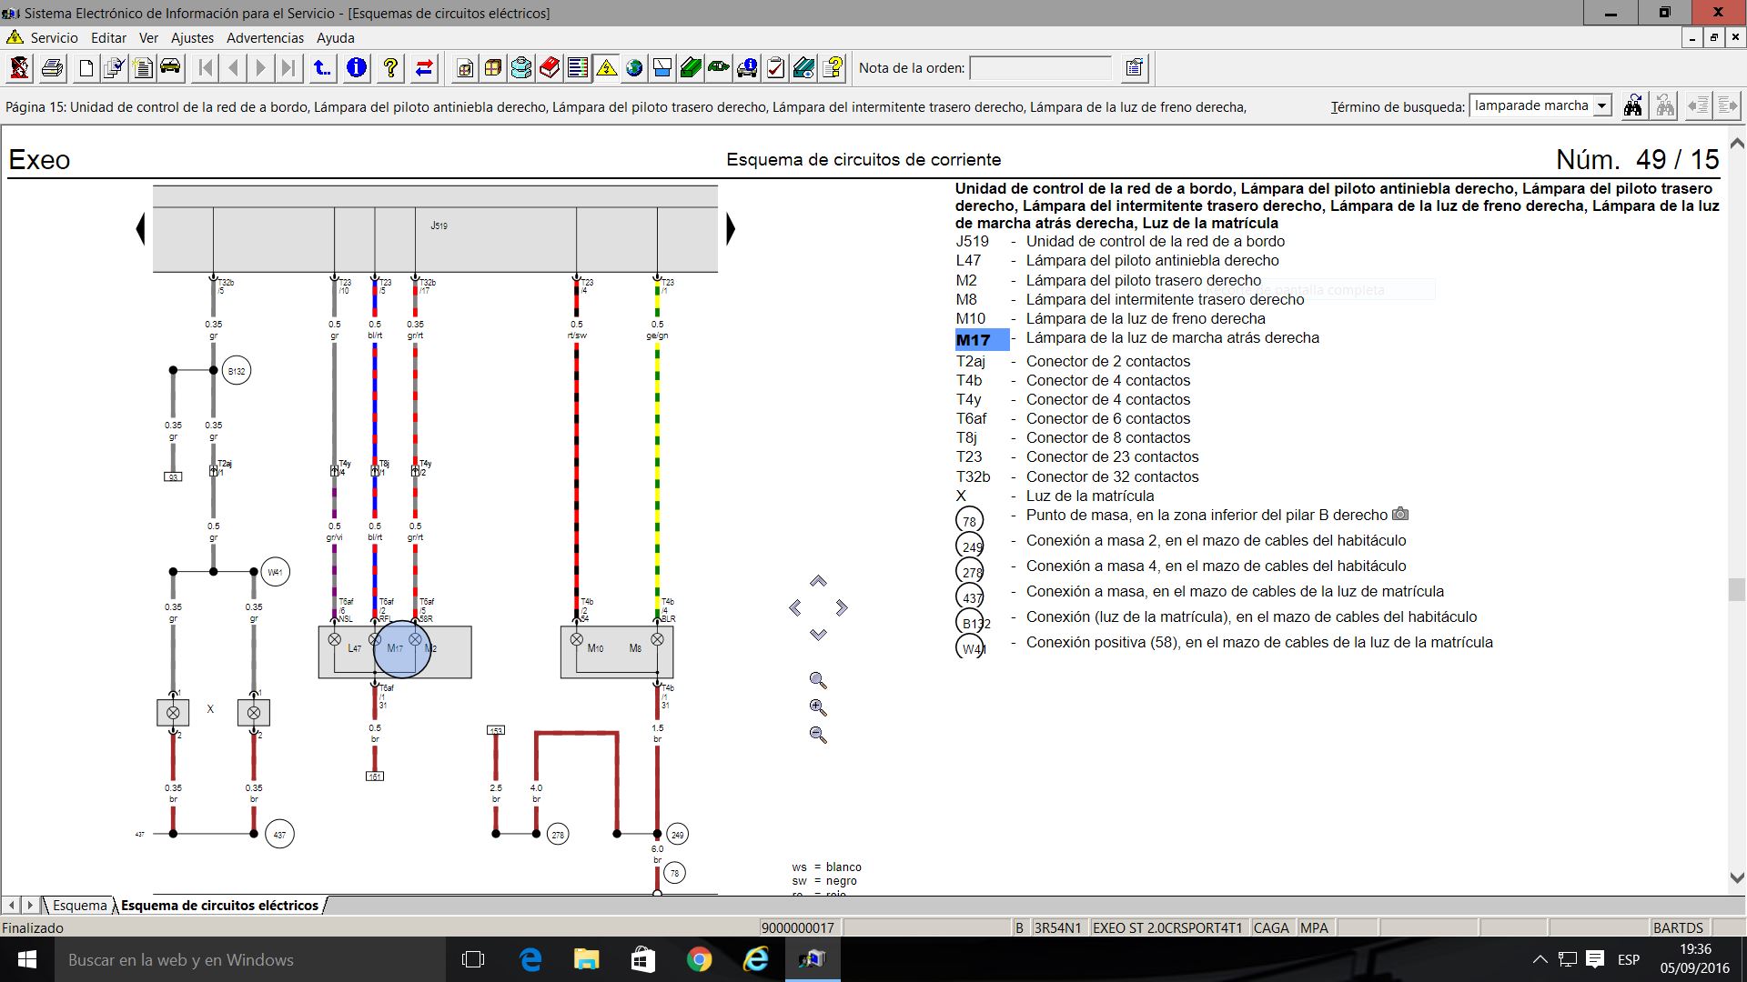Click the binoculars search icon
1747x982 pixels.
click(x=1633, y=106)
